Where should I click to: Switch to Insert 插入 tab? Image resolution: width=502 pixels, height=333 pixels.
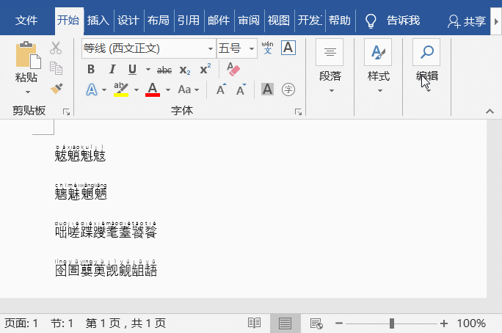coord(98,21)
